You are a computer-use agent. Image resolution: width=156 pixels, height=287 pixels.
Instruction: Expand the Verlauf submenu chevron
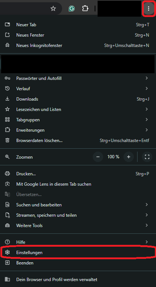click(x=146, y=89)
